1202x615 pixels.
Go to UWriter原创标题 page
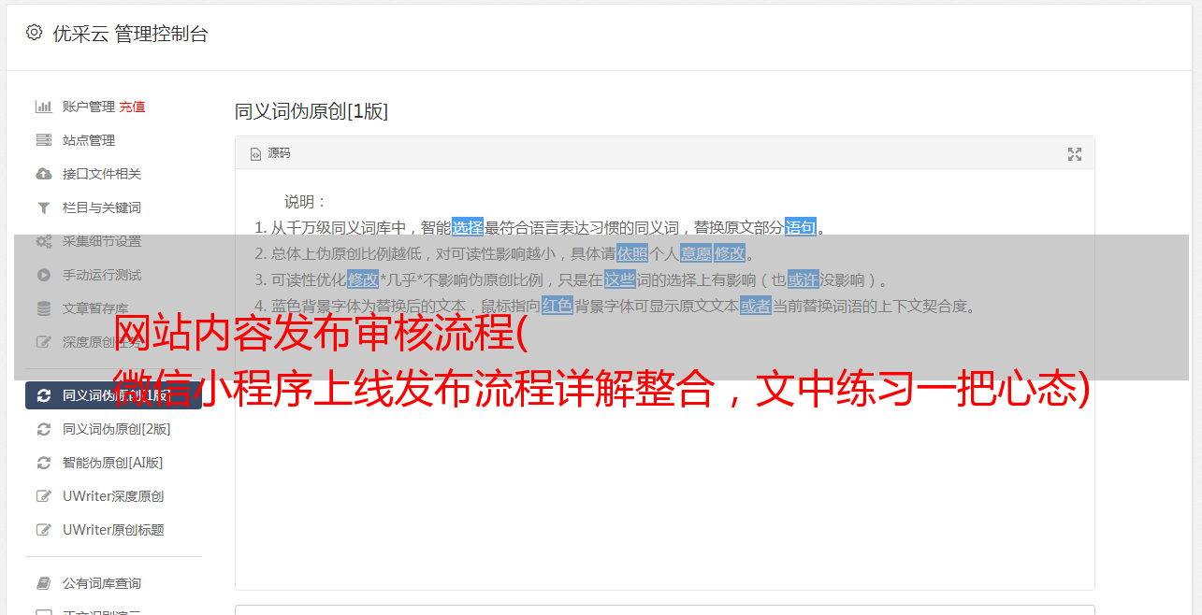[x=113, y=530]
